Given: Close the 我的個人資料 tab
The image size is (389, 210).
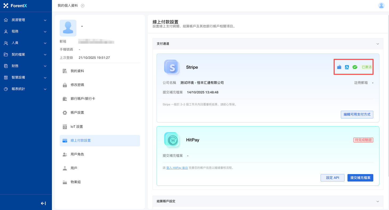Looking at the screenshot, I should tap(83, 6).
